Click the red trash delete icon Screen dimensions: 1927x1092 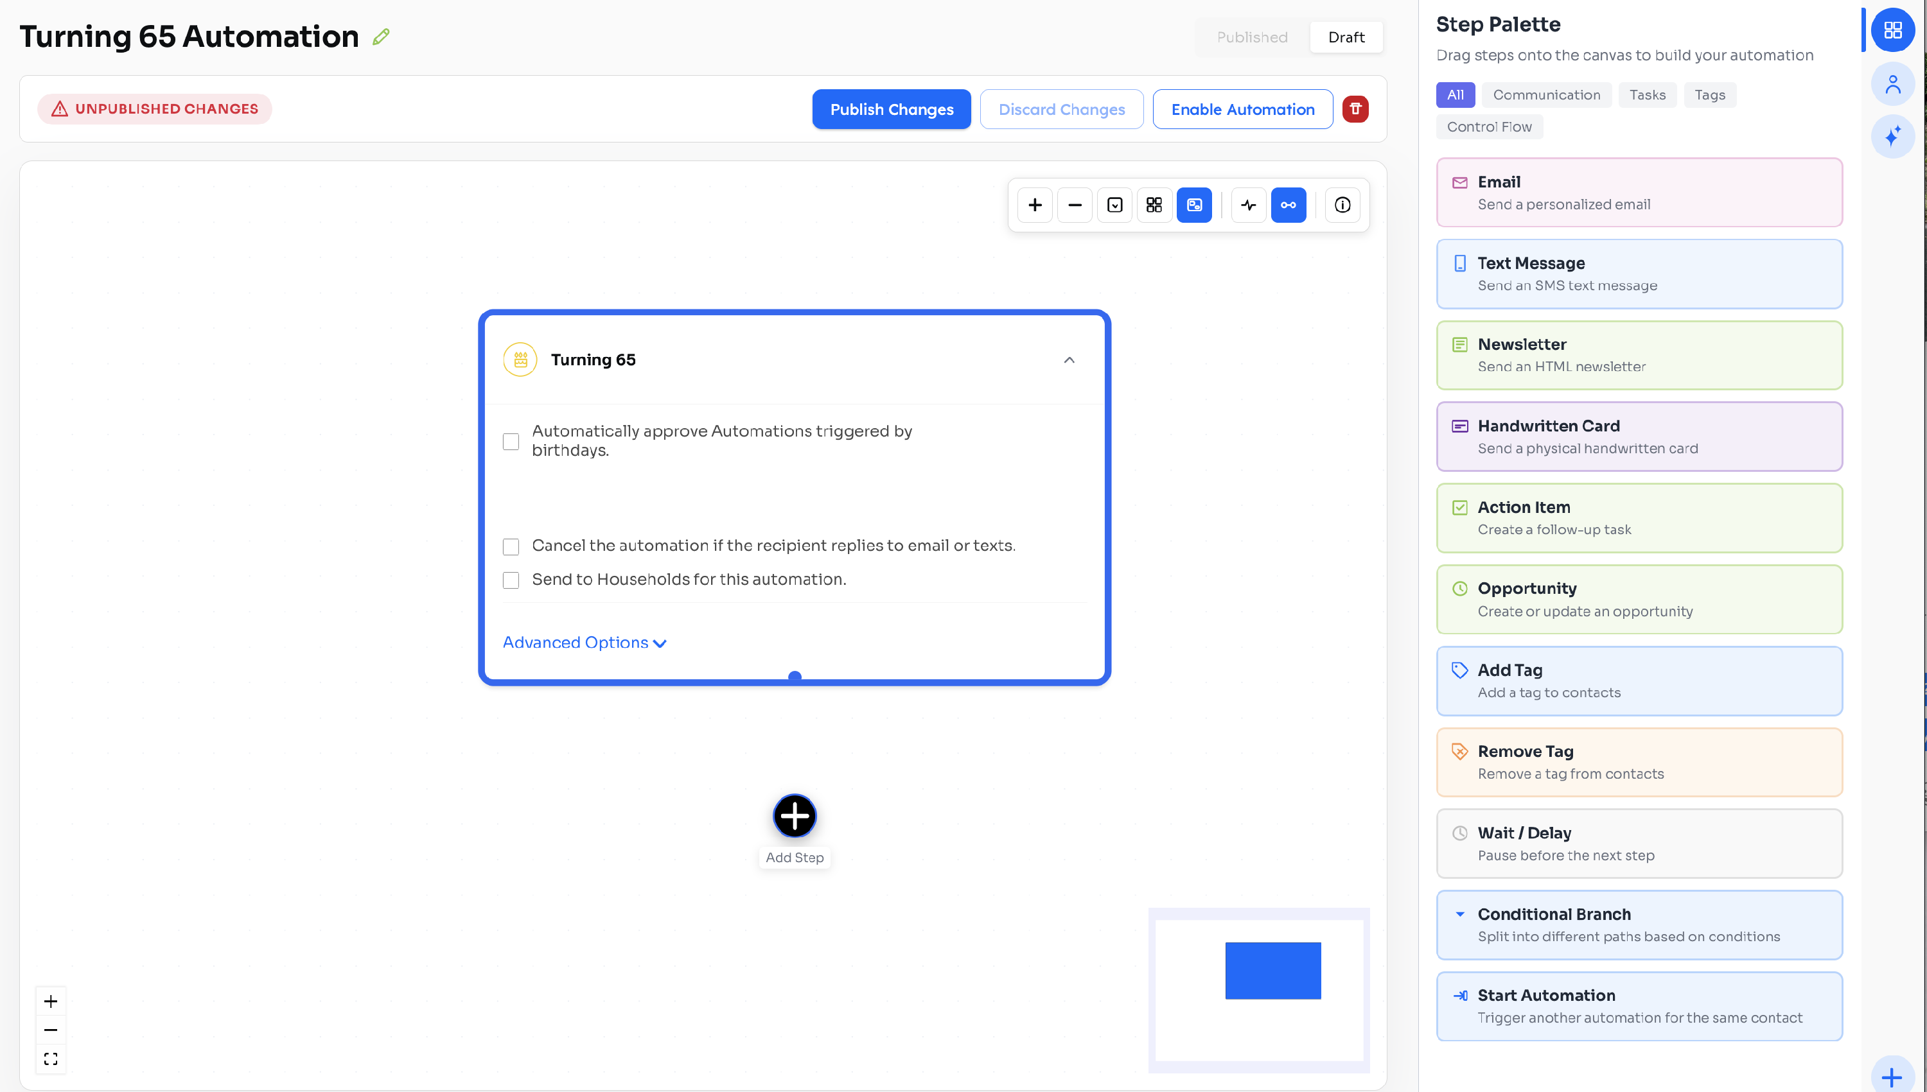point(1355,110)
